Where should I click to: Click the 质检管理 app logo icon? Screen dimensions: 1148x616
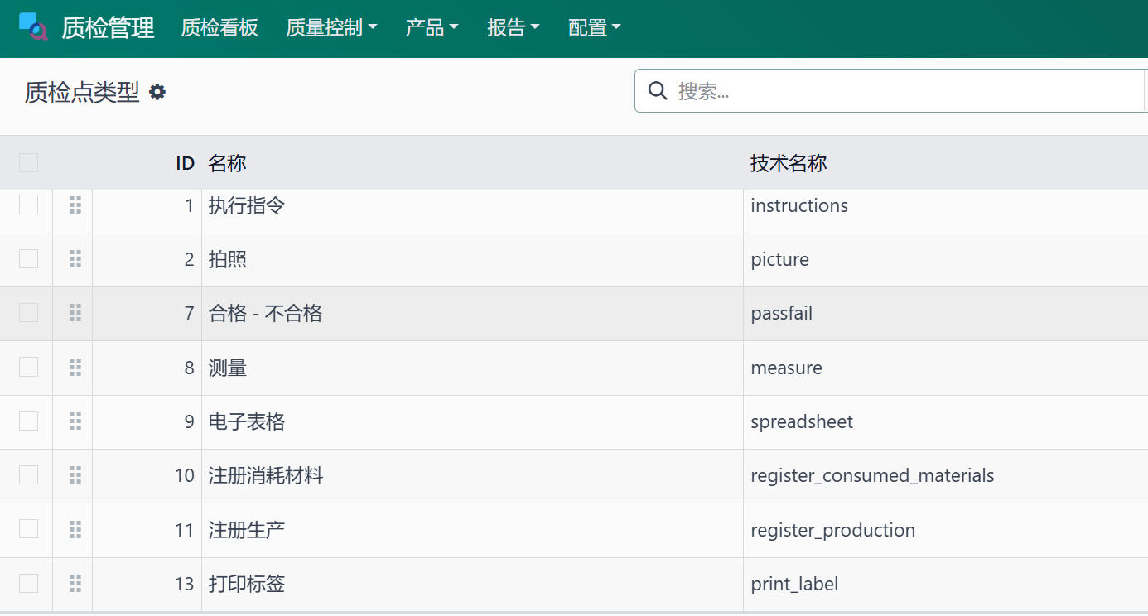[33, 27]
